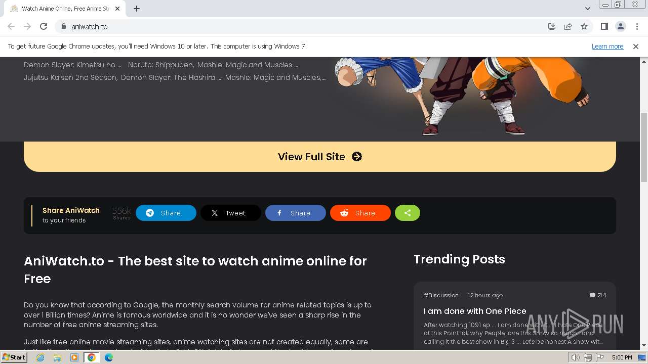Toggle the Chrome side panel
The image size is (648, 364).
tap(604, 26)
